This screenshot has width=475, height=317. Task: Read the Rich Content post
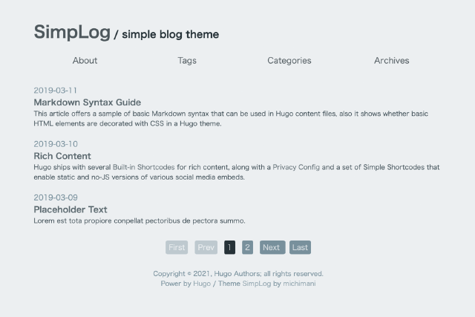tap(62, 156)
